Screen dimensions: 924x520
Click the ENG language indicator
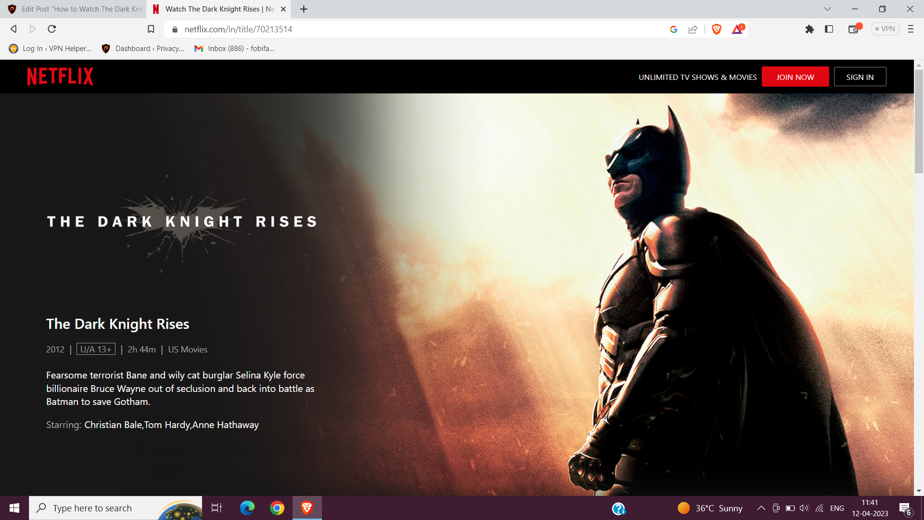[x=837, y=508]
